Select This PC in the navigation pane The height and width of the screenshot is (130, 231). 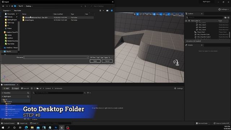9,51
